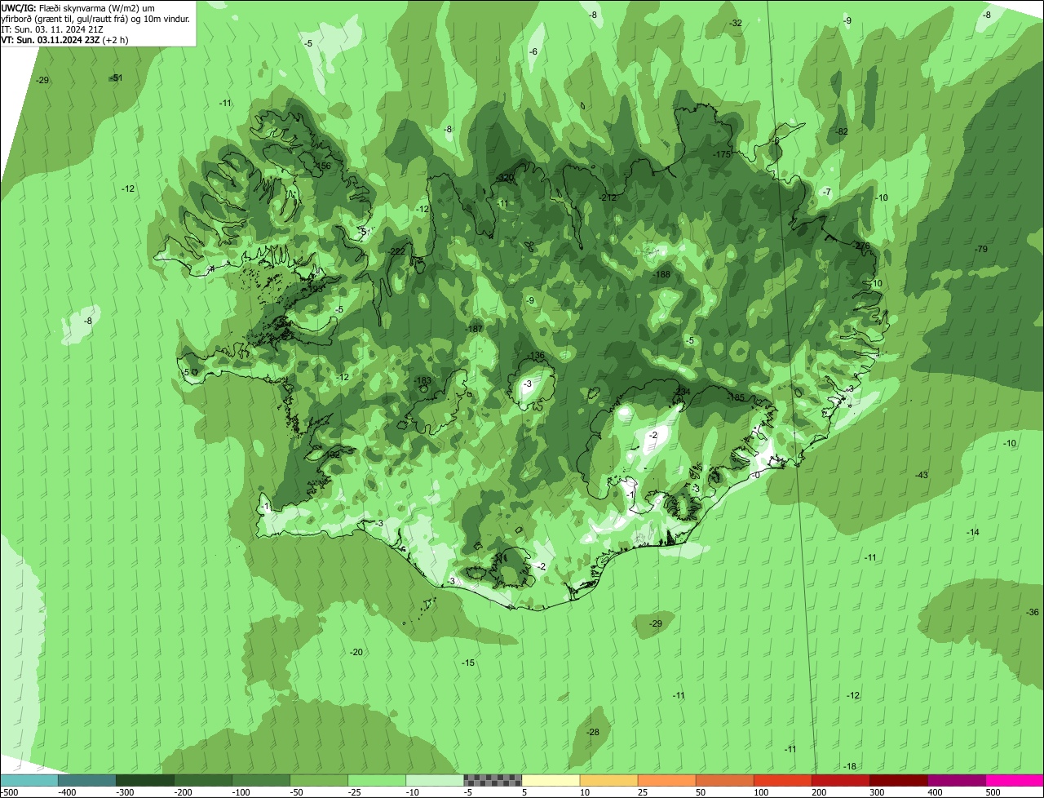This screenshot has width=1044, height=798.
Task: Click the '-175' value on the map
Action: [x=723, y=154]
